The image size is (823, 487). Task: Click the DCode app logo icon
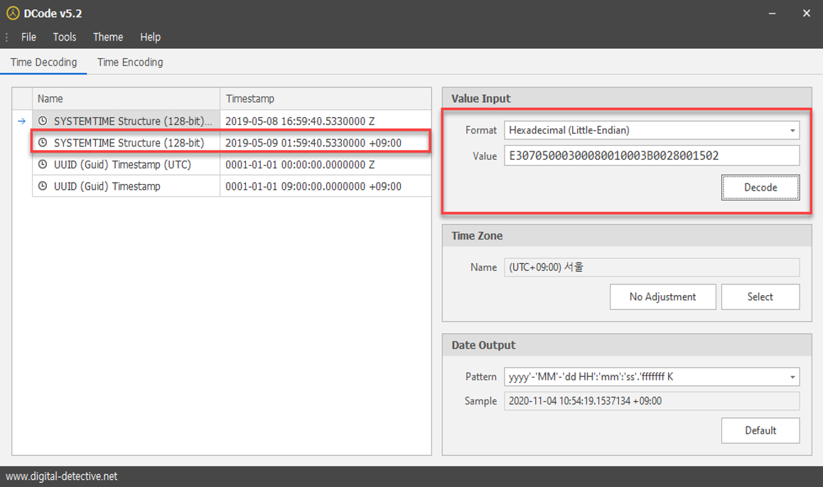[13, 14]
